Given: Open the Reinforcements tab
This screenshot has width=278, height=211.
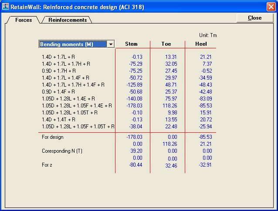Looking at the screenshot, I should tap(68, 20).
